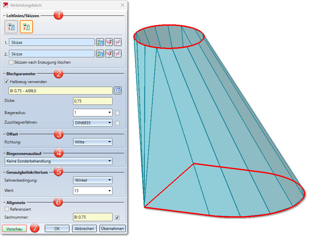
Task: Click edit-sketch icon in row 2
Action: 109,54
